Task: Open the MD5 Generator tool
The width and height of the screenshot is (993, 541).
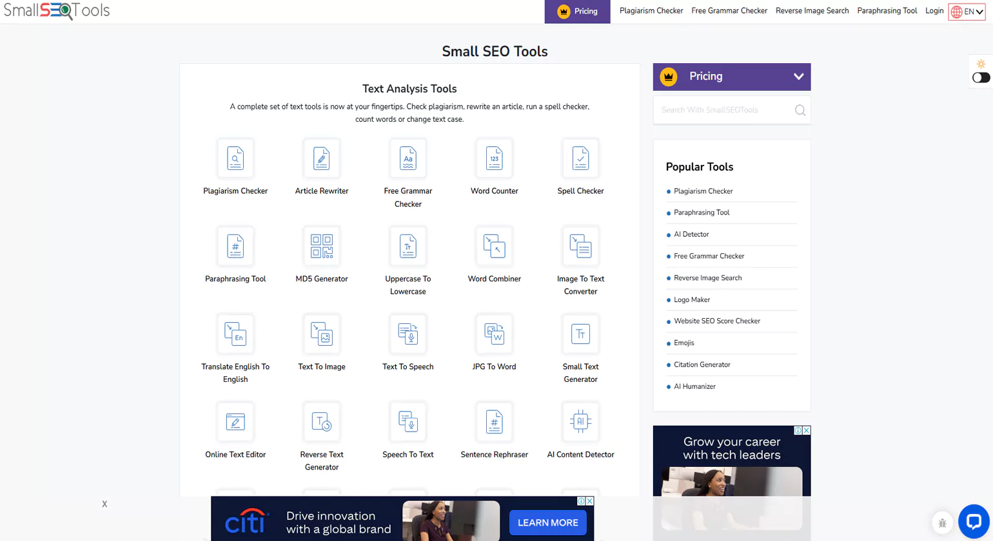Action: [321, 246]
